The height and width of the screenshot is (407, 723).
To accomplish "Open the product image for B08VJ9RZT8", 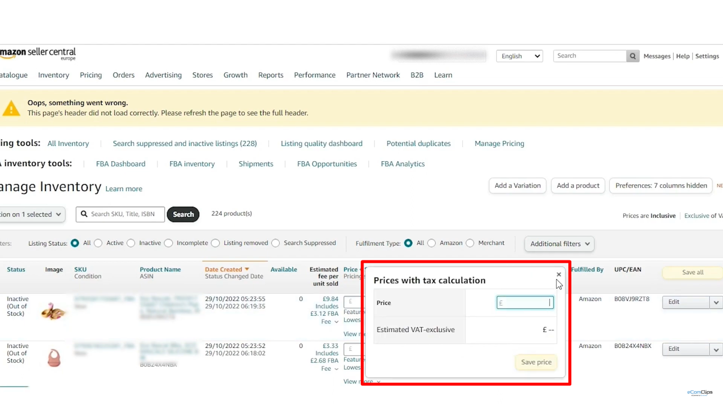I will [x=53, y=312].
